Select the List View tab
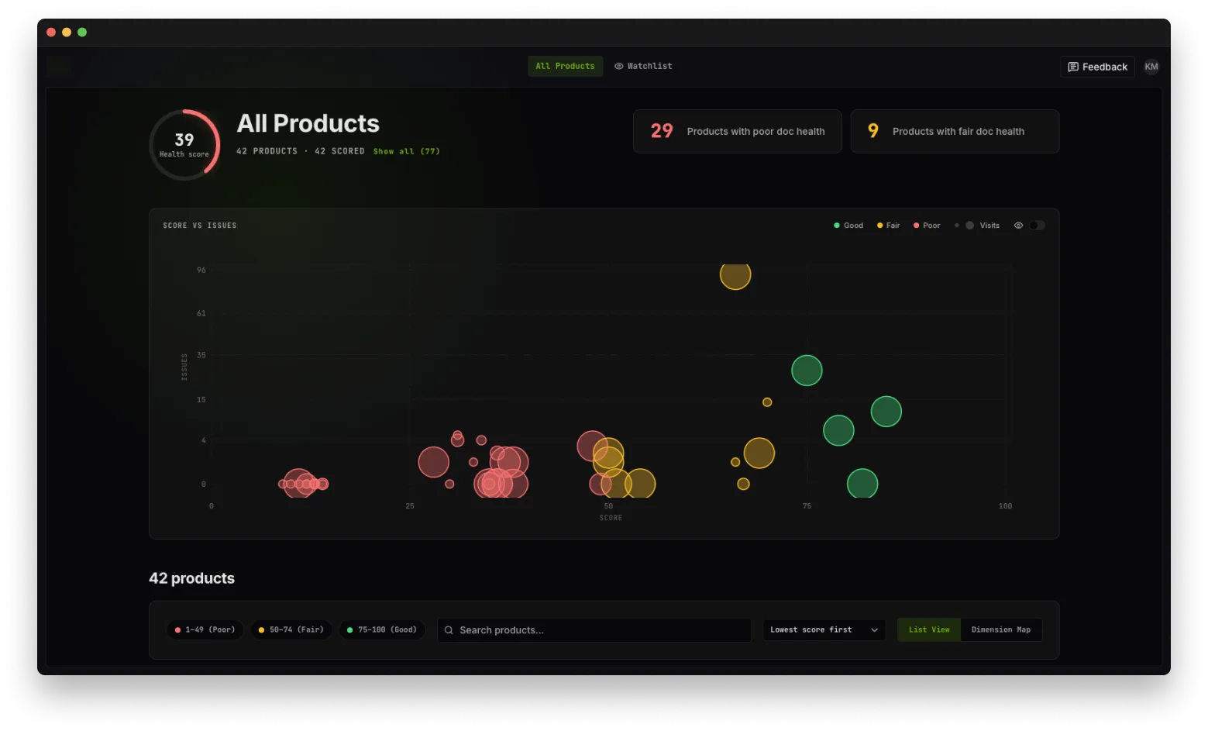Screen dimensions: 1208x731 929,630
